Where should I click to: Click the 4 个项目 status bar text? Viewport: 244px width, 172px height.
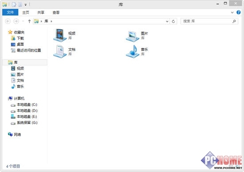(x=13, y=166)
